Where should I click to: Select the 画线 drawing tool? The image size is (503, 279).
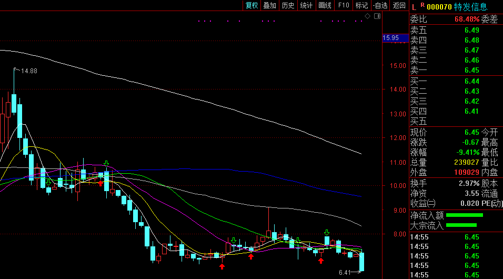(x=325, y=5)
